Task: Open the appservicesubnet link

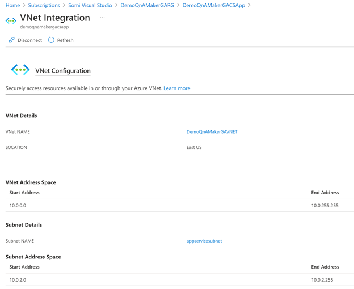Action: click(204, 241)
